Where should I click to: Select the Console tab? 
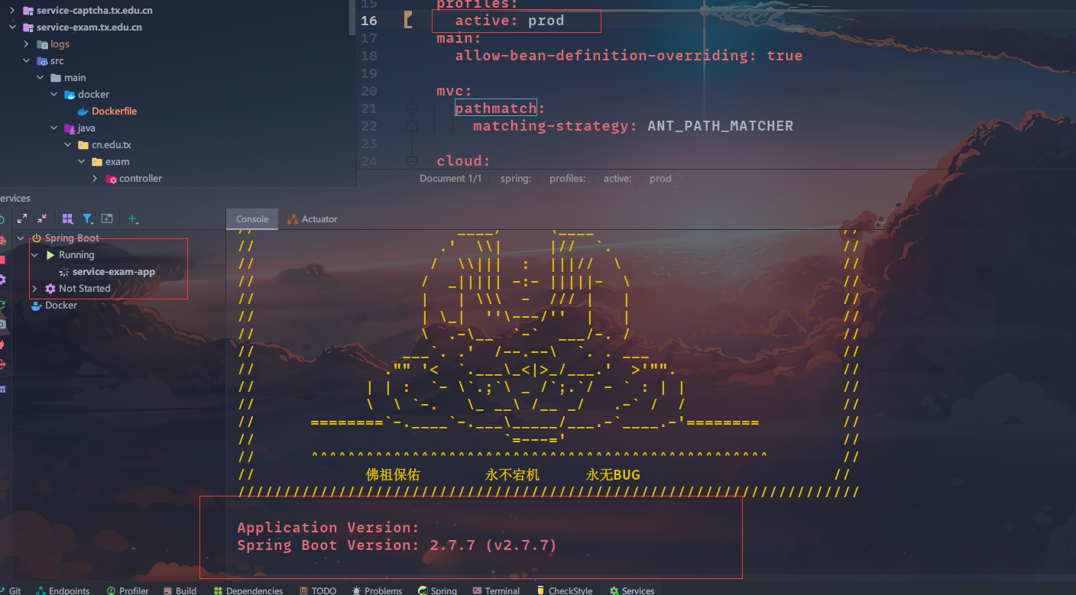pos(251,219)
